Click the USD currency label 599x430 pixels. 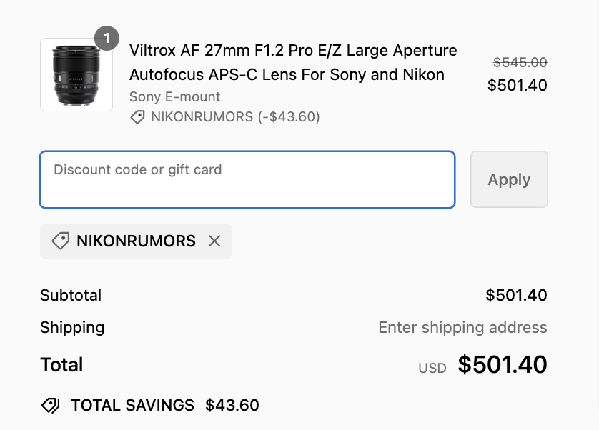(x=432, y=368)
